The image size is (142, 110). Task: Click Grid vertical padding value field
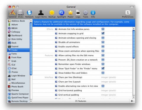click(x=109, y=95)
